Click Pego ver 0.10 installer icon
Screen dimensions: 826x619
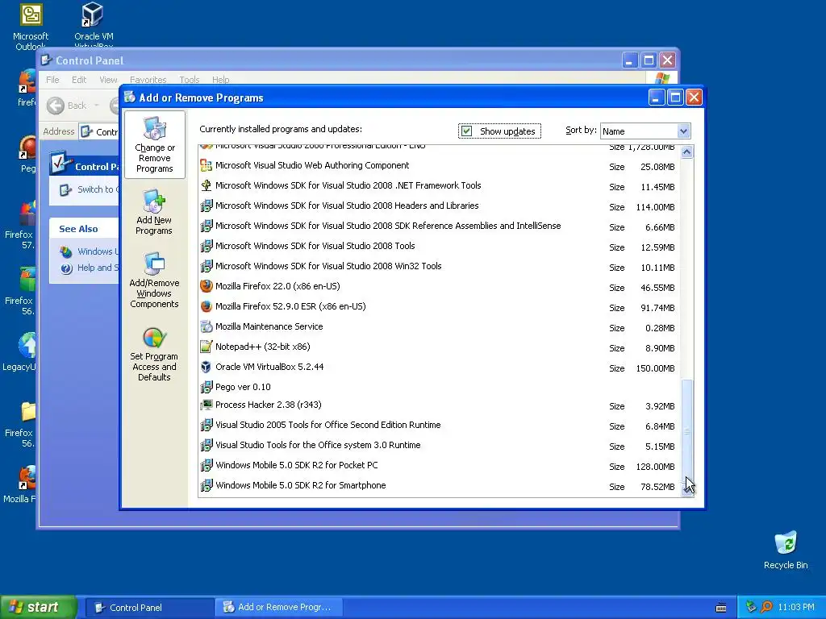(x=206, y=387)
